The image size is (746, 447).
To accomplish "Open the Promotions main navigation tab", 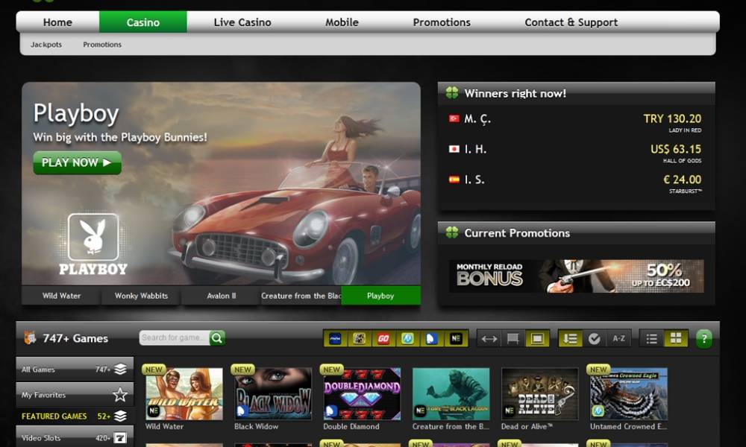I will pos(442,22).
